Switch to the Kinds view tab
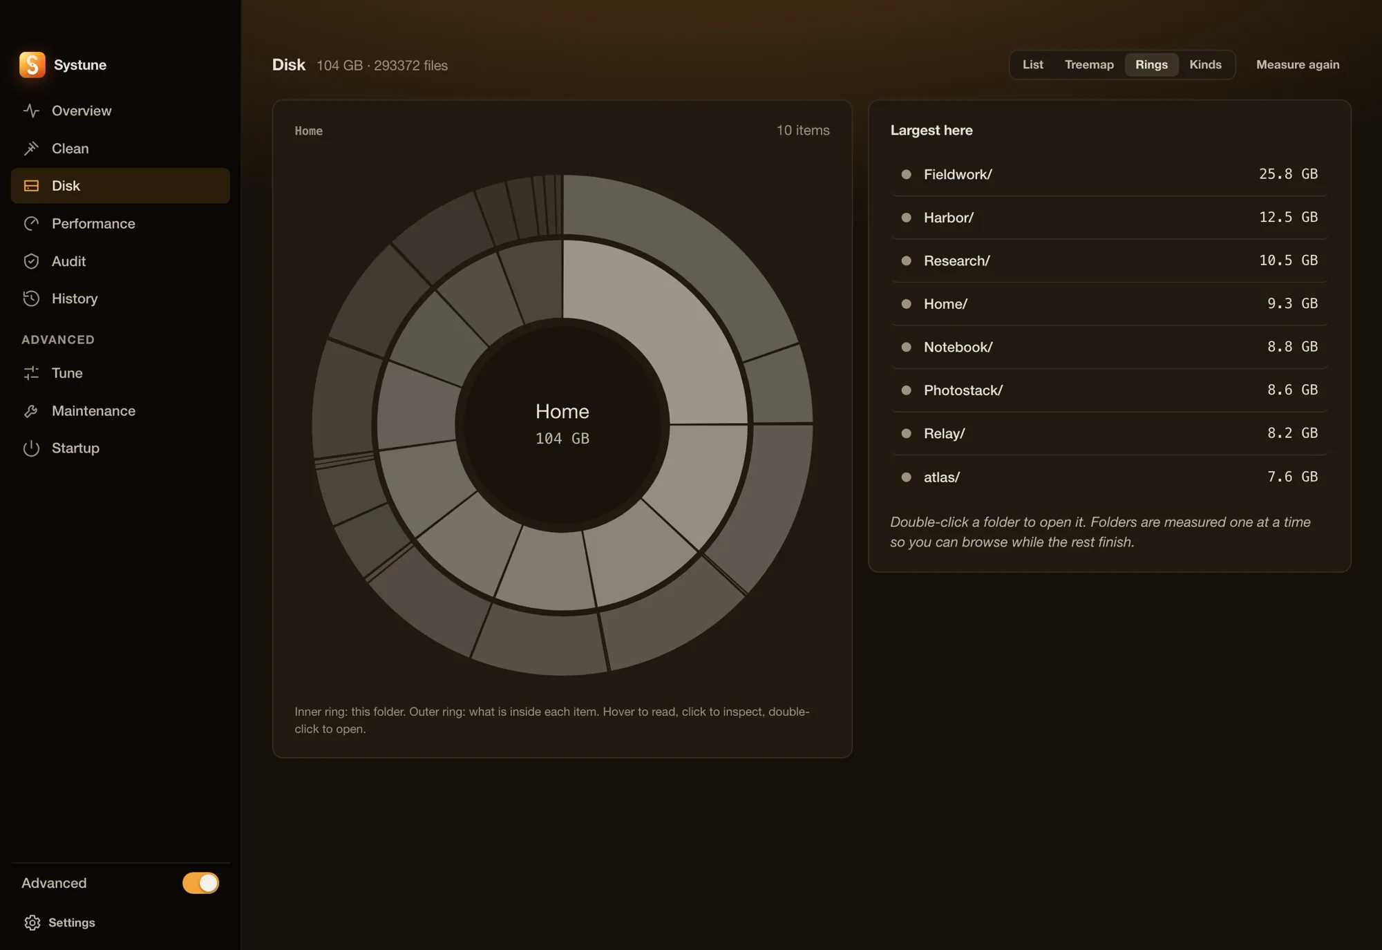This screenshot has width=1382, height=950. click(1205, 64)
